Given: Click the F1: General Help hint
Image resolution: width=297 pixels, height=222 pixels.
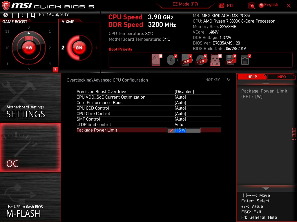Looking at the screenshot, I should coord(259,217).
